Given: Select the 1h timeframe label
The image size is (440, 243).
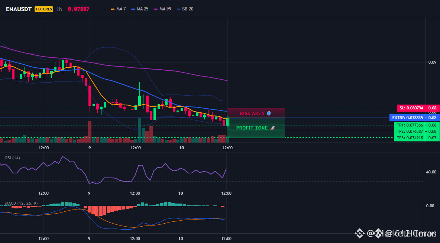Looking at the screenshot, I should coord(59,9).
